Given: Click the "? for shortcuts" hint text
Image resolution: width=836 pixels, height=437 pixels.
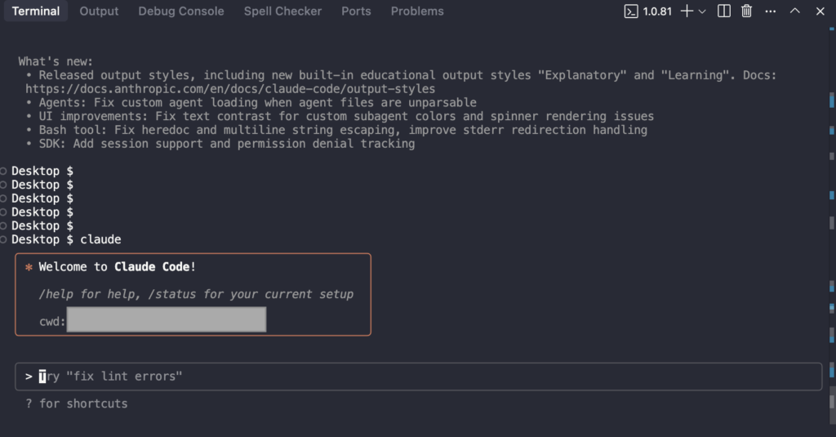Looking at the screenshot, I should [77, 404].
